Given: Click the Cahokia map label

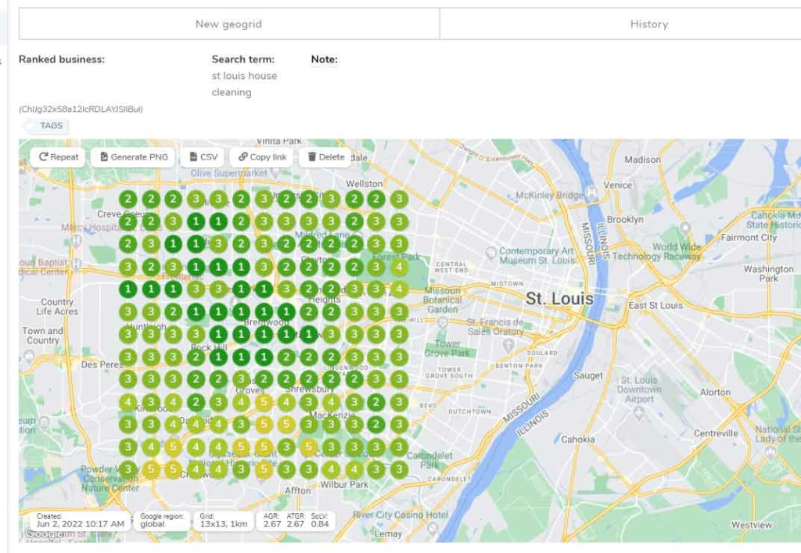Looking at the screenshot, I should click(578, 439).
